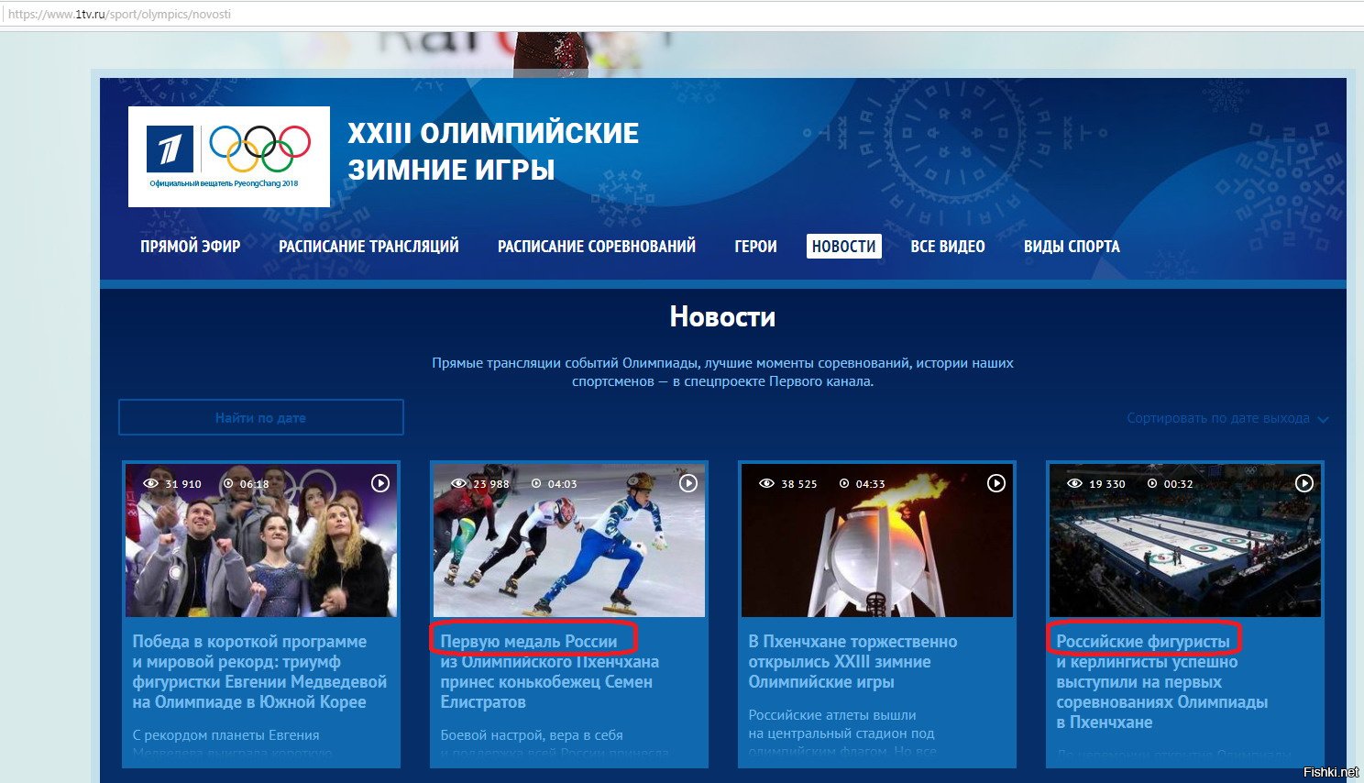Click the browser address bar URL
The image size is (1364, 783).
tap(119, 14)
